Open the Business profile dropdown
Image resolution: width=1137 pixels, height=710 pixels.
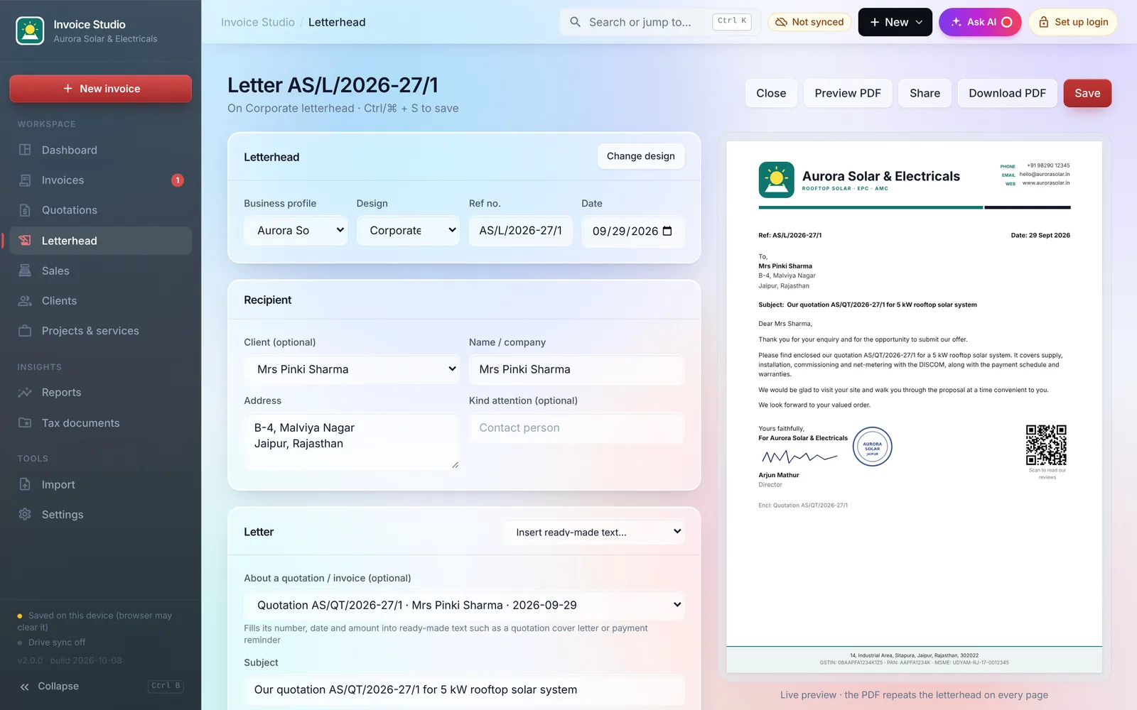pyautogui.click(x=296, y=231)
